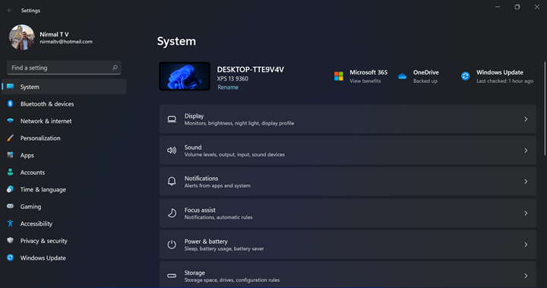This screenshot has height=288, width=547.
Task: Click the nirmaltv@hotmail.com email text
Action: point(66,42)
